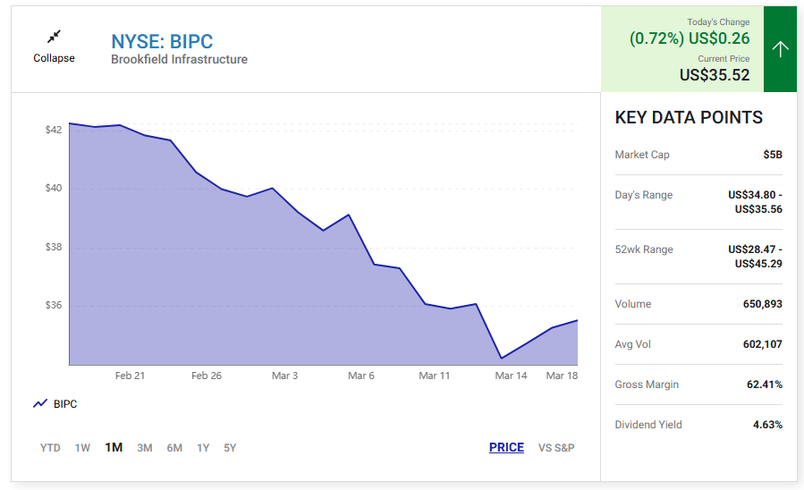
Task: Click the Mar 6 axis date label
Action: pos(361,376)
